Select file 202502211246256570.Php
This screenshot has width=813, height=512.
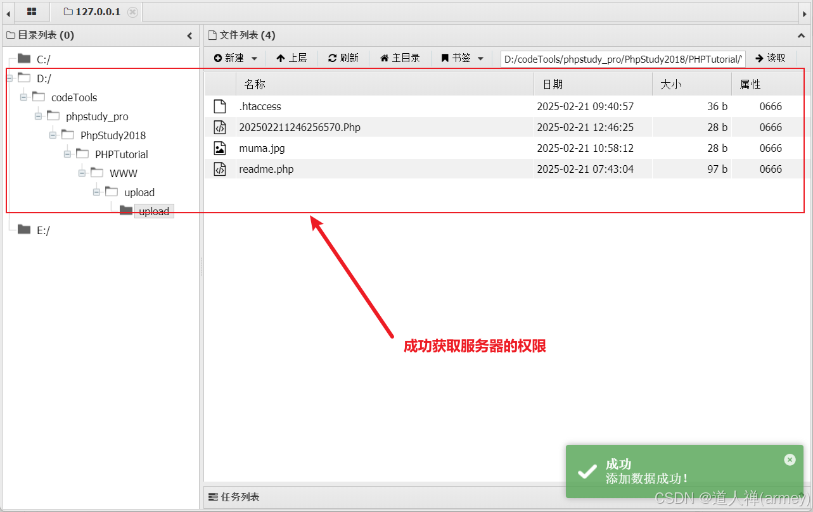pos(300,127)
